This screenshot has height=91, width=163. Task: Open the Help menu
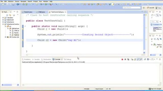51,2
